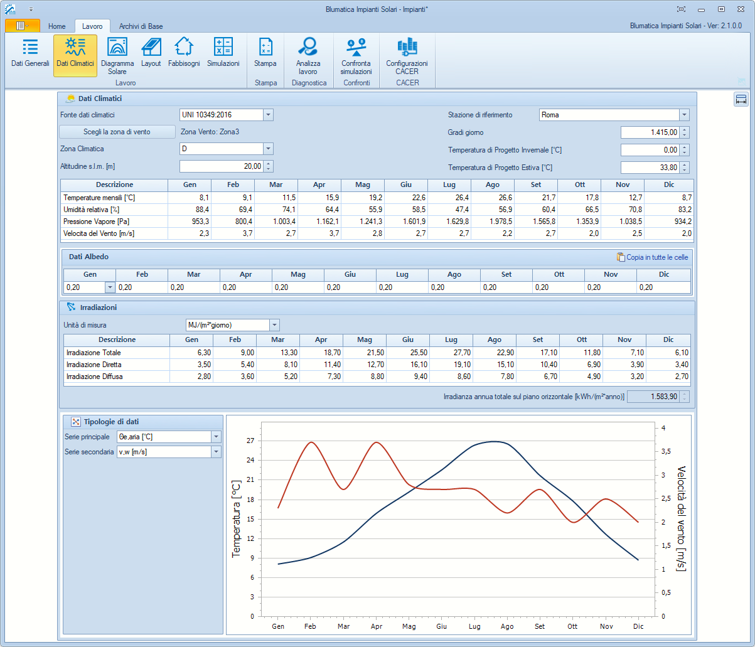Launch the Simulazioni tool
Image resolution: width=755 pixels, height=647 pixels.
[223, 54]
